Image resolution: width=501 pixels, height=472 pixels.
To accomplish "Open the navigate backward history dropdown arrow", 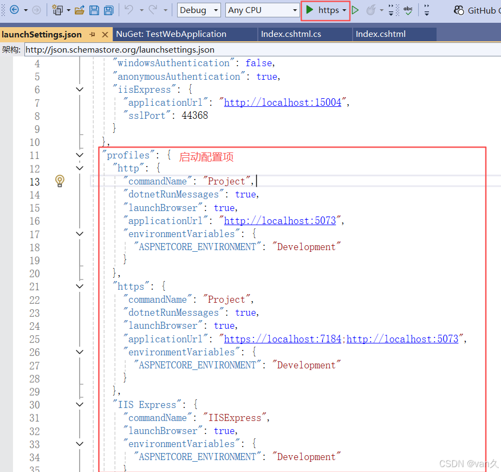I will pyautogui.click(x=25, y=10).
